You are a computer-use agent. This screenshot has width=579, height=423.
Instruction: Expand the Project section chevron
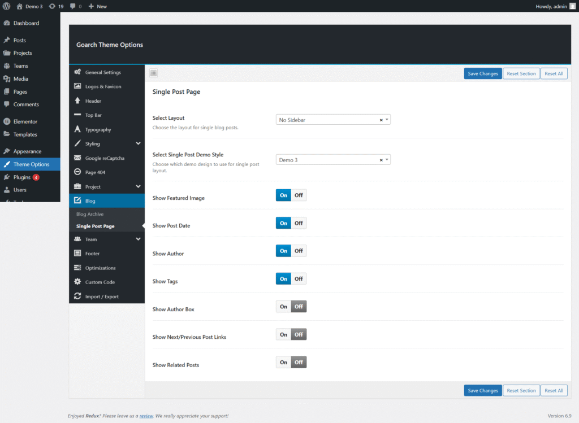click(138, 186)
